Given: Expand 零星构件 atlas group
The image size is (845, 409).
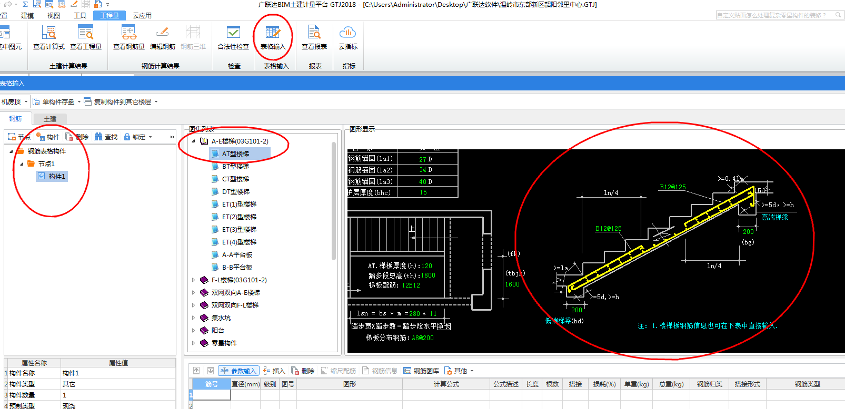Looking at the screenshot, I should pyautogui.click(x=193, y=343).
